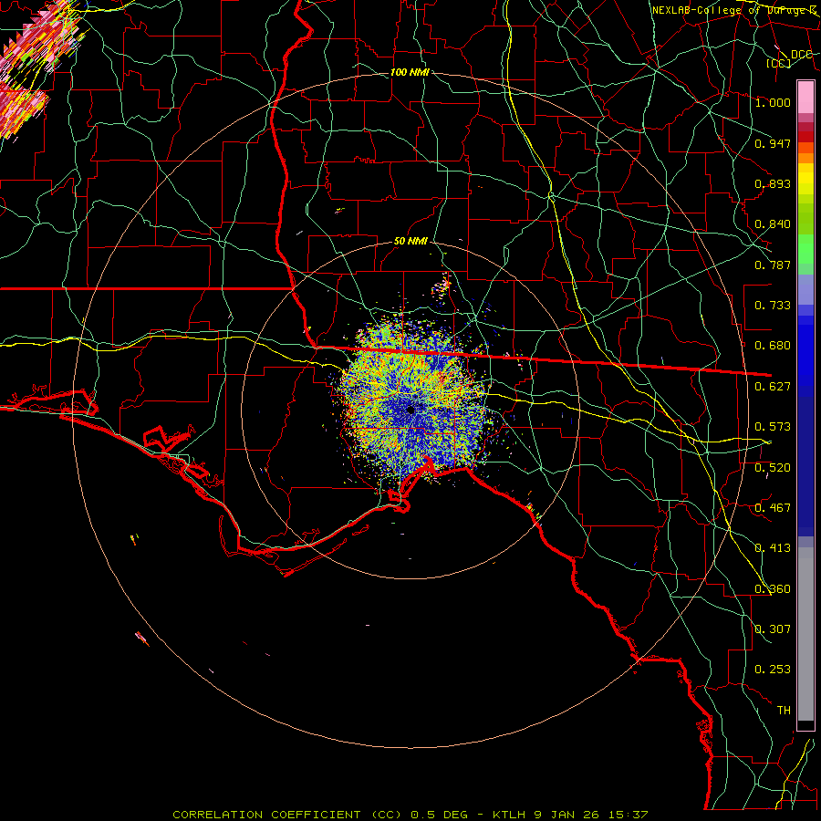This screenshot has width=821, height=821.
Task: Select the 0.680 scale value
Action: tap(773, 346)
